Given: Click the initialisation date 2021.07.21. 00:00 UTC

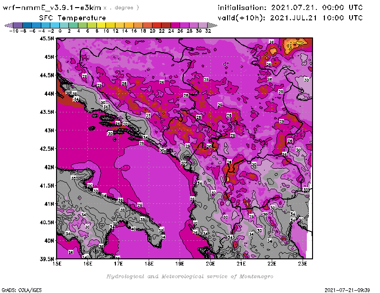Looking at the screenshot, I should [317, 8].
